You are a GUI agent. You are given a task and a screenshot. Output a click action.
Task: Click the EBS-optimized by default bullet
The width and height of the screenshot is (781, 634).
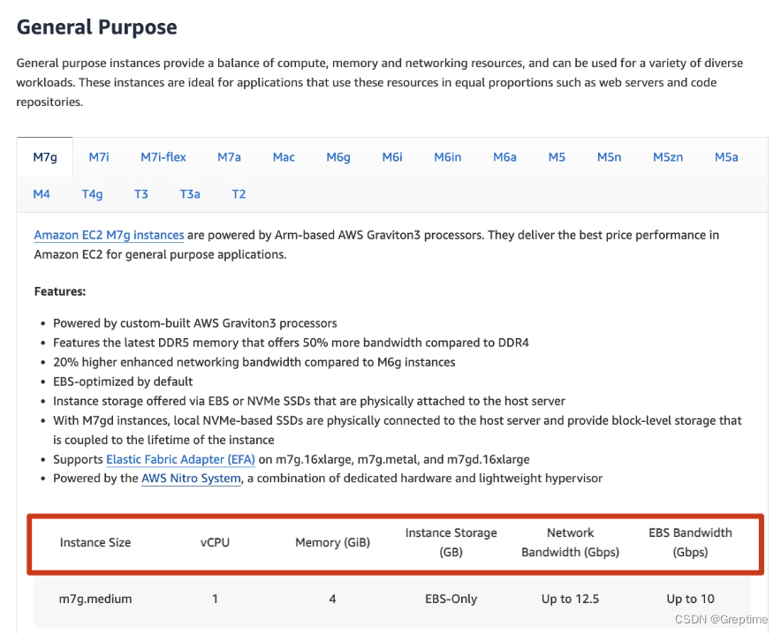coord(123,381)
